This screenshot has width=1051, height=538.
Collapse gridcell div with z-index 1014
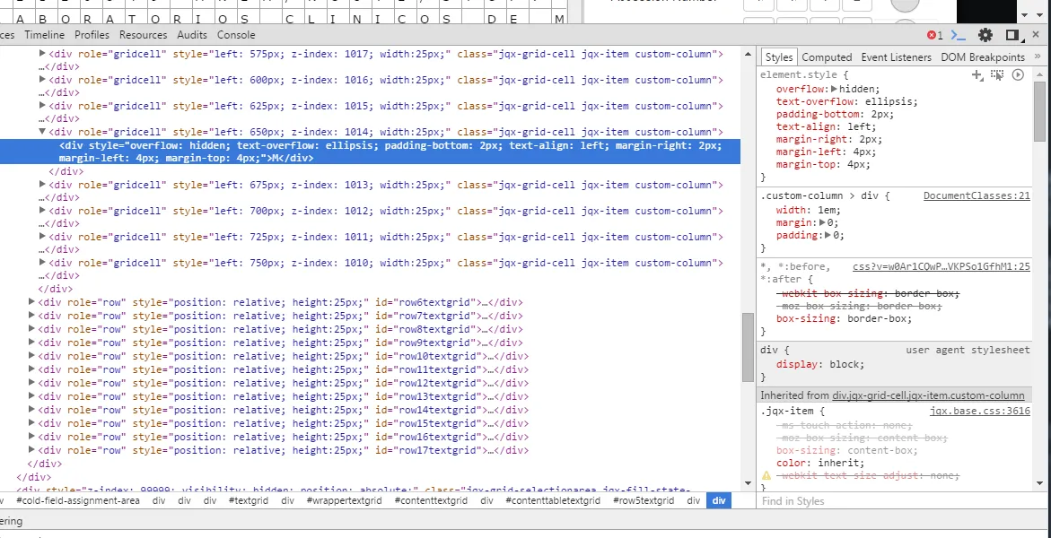click(42, 132)
